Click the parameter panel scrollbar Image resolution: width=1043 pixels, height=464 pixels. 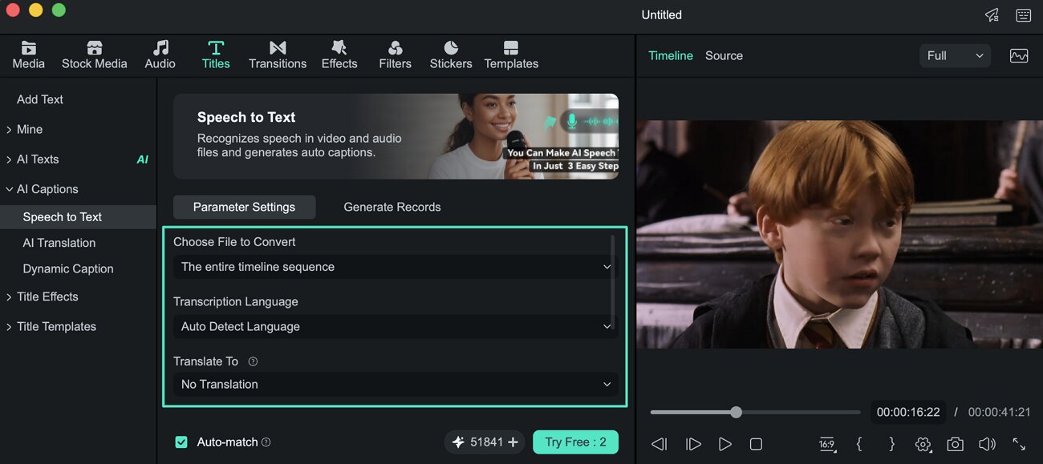(614, 281)
